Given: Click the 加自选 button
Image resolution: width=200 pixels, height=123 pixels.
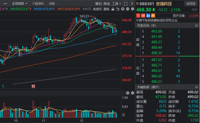Looking at the screenshot, I should click(191, 4).
